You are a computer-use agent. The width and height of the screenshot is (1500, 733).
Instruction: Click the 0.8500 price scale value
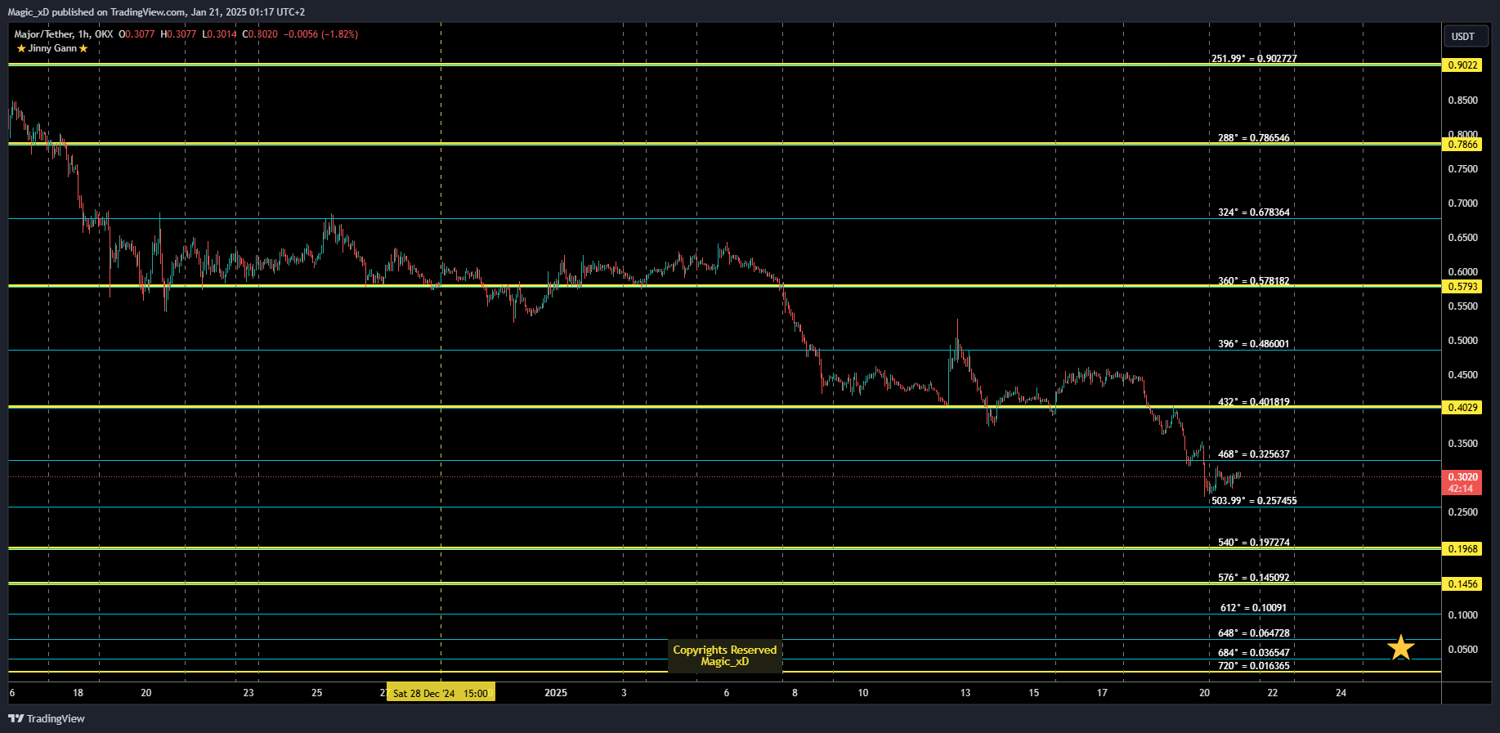point(1463,101)
